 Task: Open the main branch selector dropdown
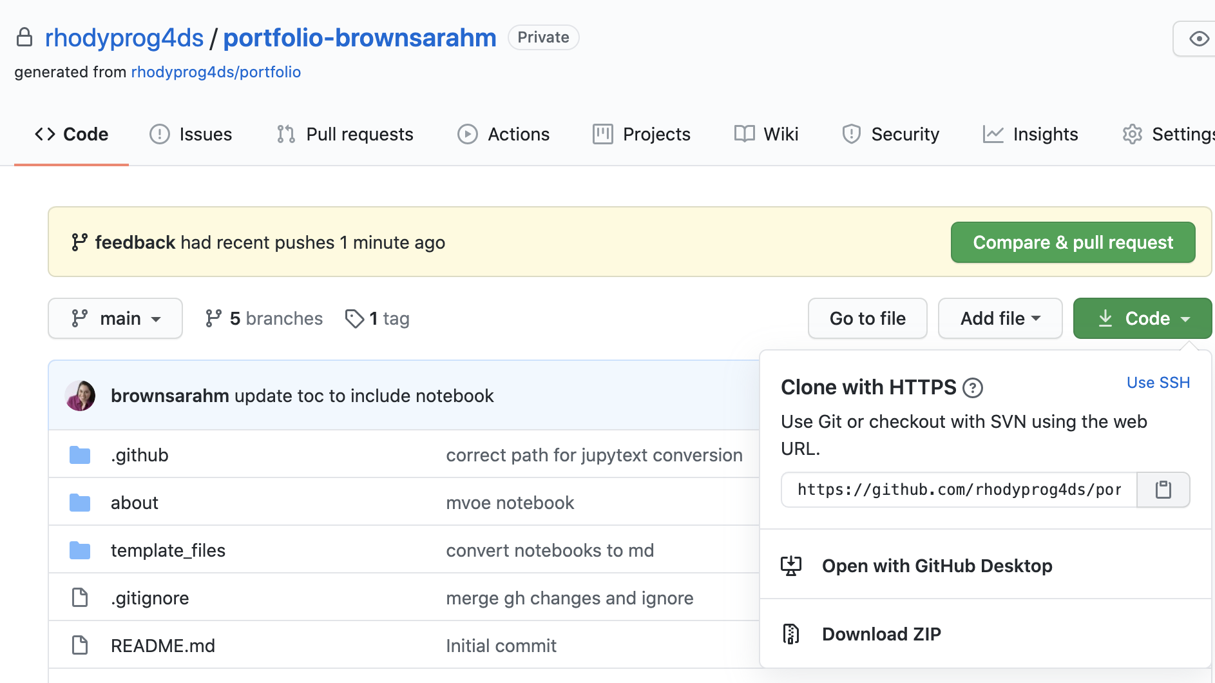tap(115, 318)
